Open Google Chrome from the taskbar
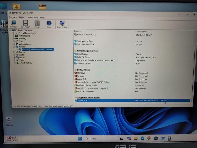 [149, 138]
